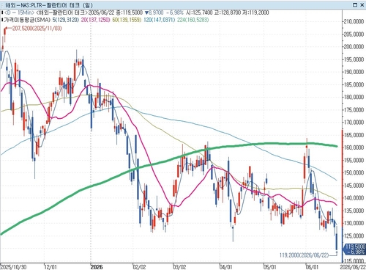The image size is (366, 270).
Task: Click the 180,0000 price axis label
Action: tap(354, 97)
